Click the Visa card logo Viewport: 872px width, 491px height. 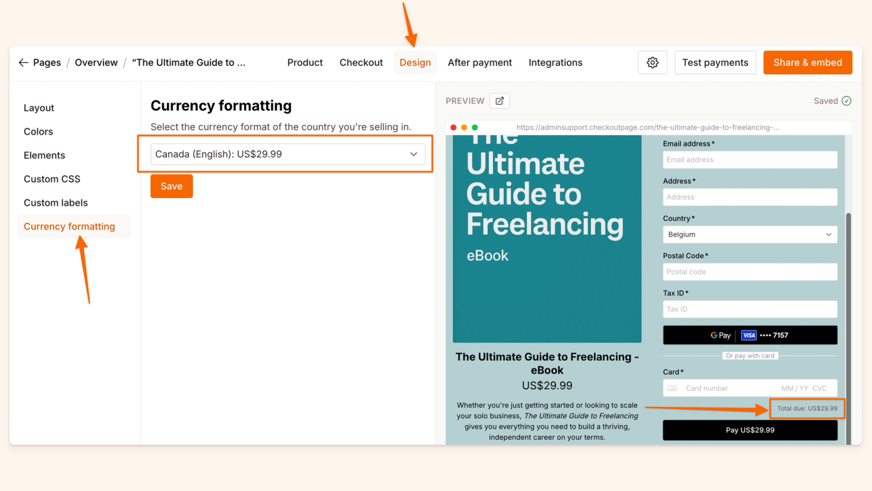(x=749, y=335)
